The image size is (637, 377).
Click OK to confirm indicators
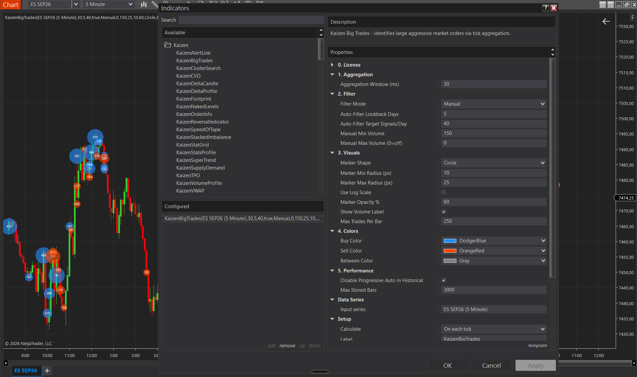click(x=447, y=365)
